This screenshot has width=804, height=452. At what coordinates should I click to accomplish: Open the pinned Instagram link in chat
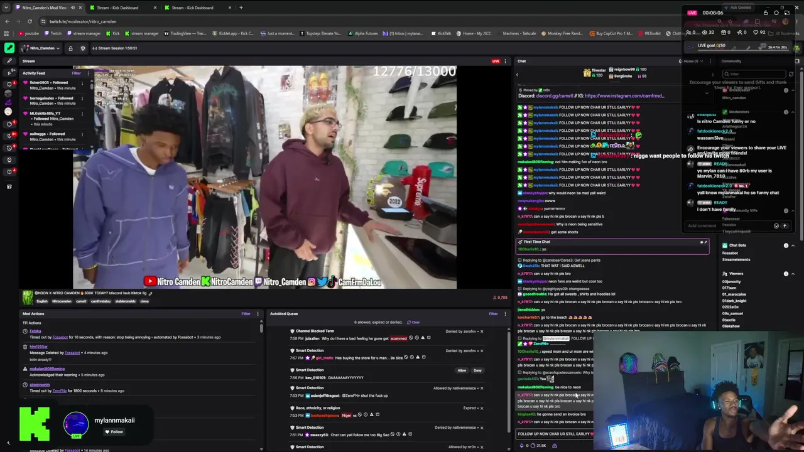pos(624,96)
